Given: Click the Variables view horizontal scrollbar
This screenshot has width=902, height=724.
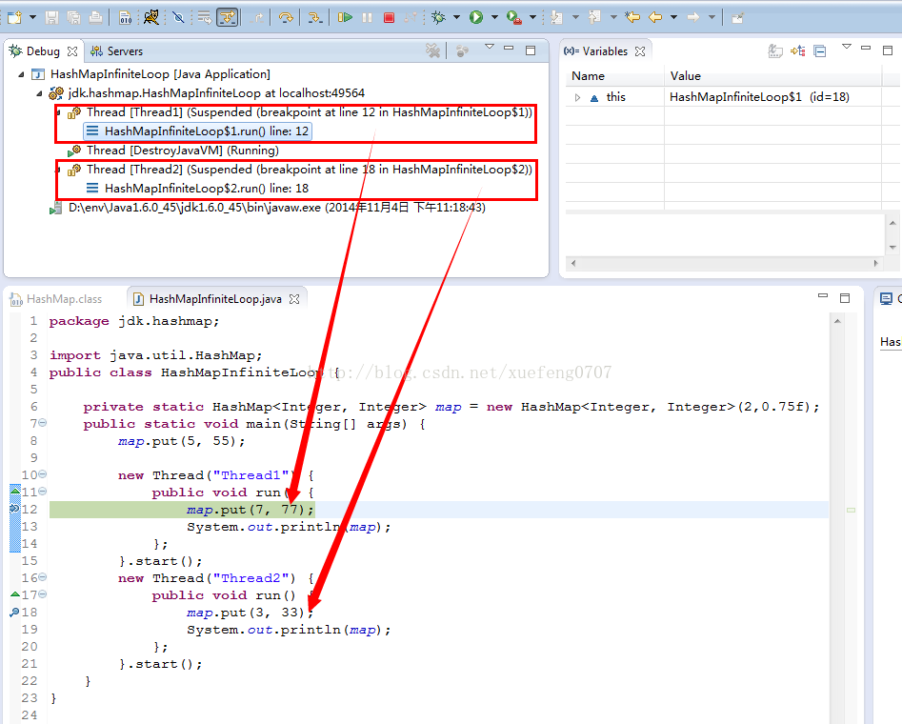Looking at the screenshot, I should [x=725, y=264].
